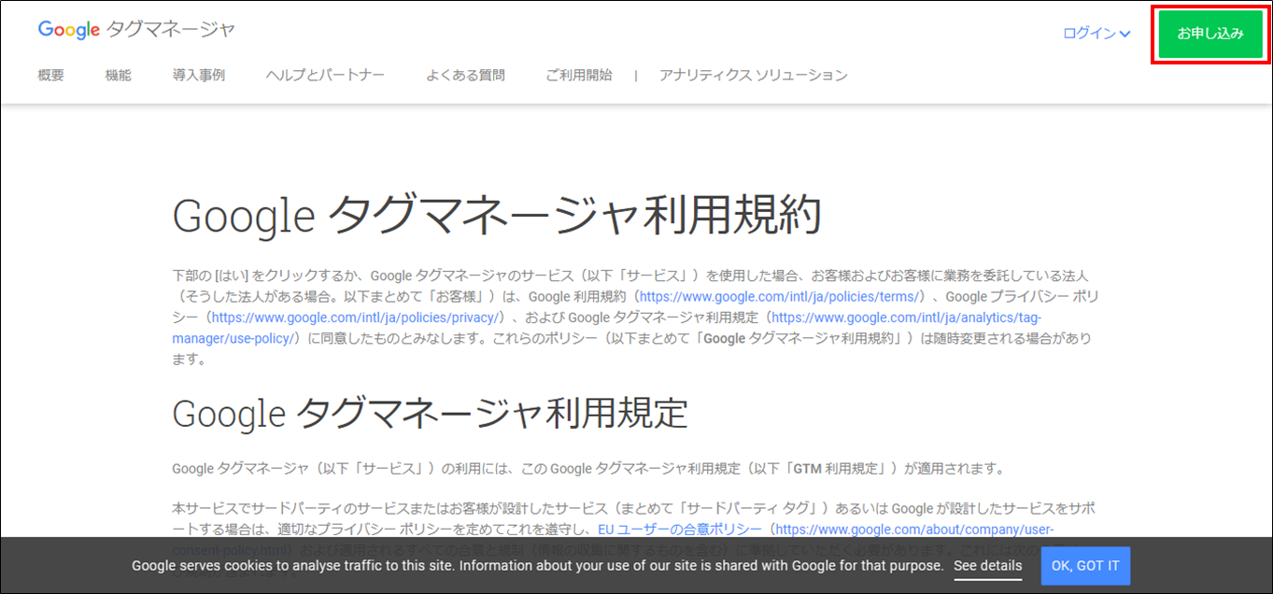This screenshot has width=1273, height=594.
Task: Navigate to the よくある質問 page
Action: (465, 75)
